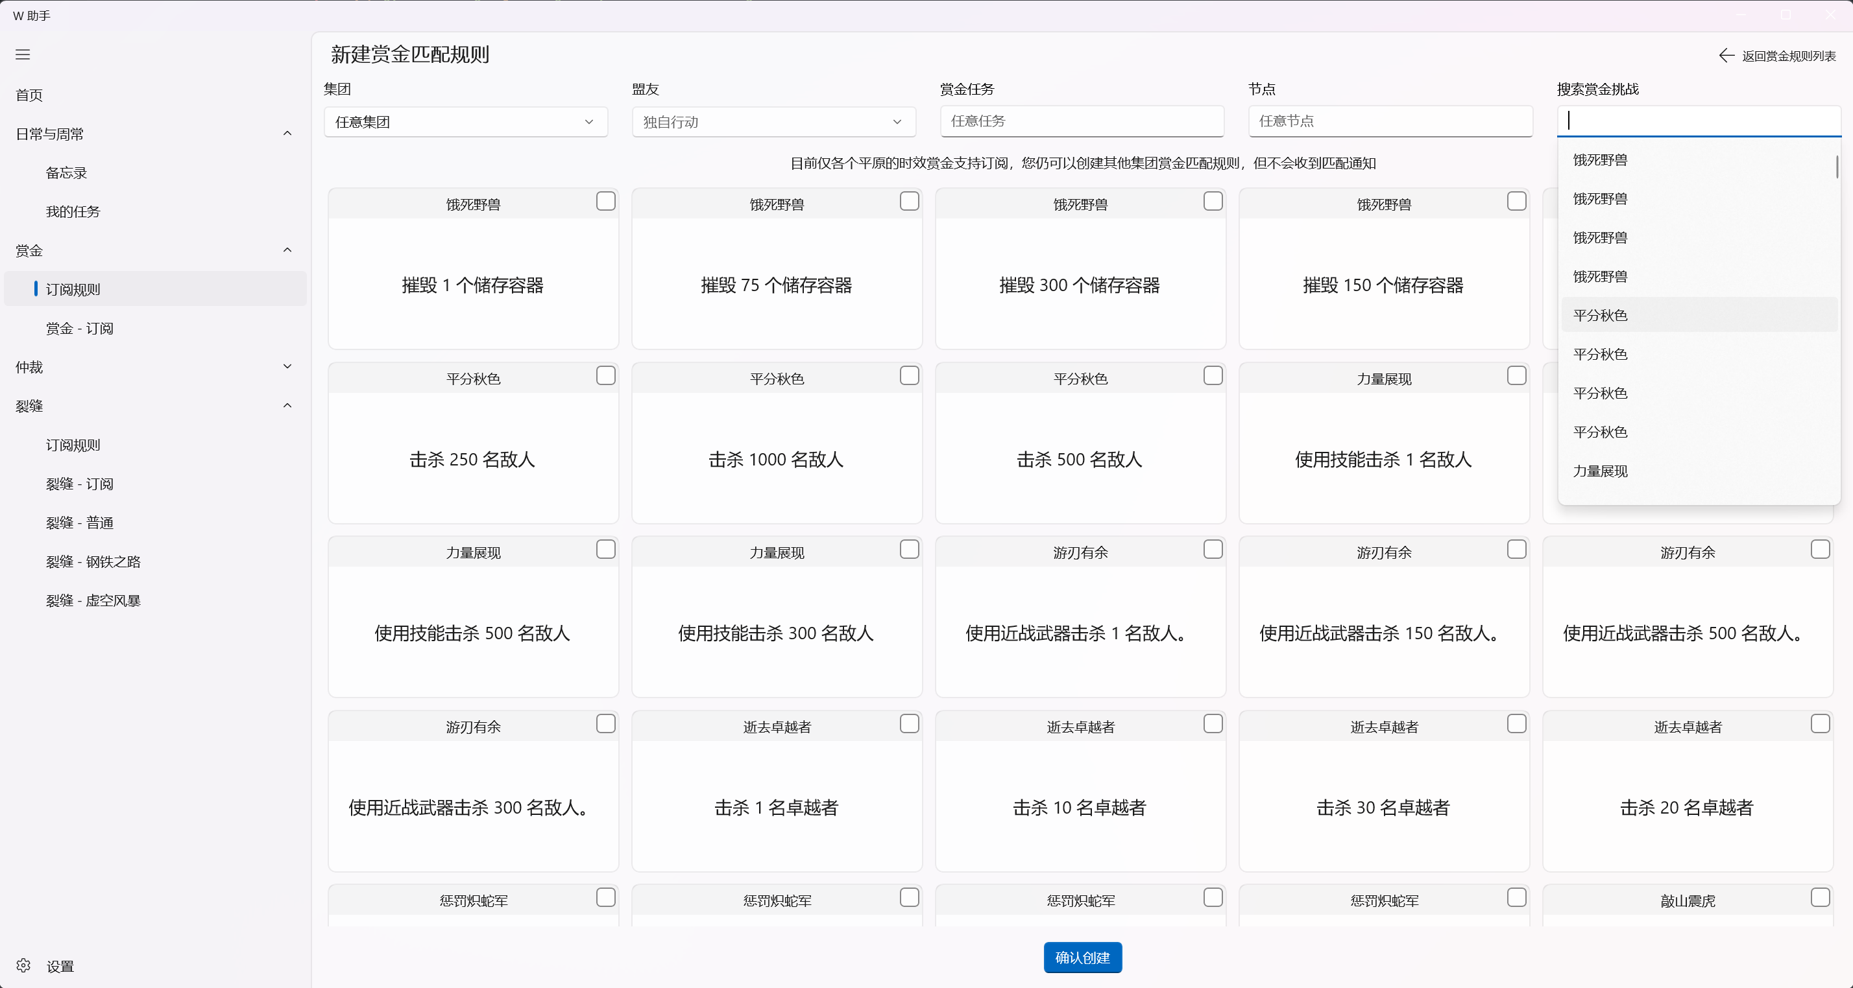Check the 击杀 10 名卓越者 bounty card
The width and height of the screenshot is (1853, 988).
1212,724
